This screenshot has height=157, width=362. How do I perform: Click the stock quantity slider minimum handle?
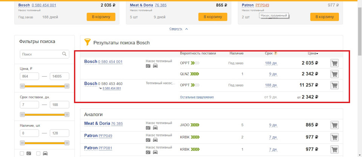(x=22, y=143)
